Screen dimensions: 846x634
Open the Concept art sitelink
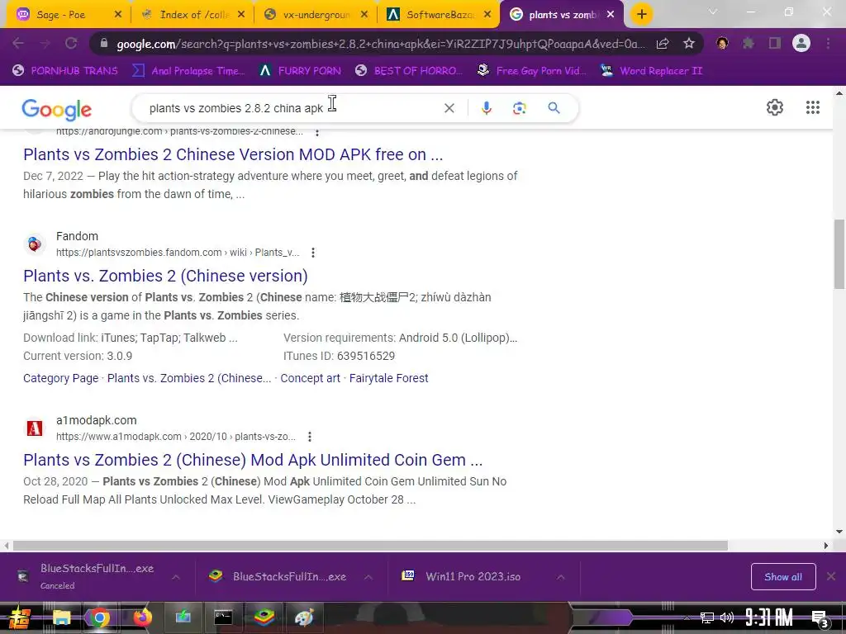coord(311,378)
